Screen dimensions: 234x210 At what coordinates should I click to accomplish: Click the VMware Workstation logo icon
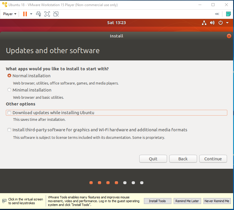click(5, 5)
